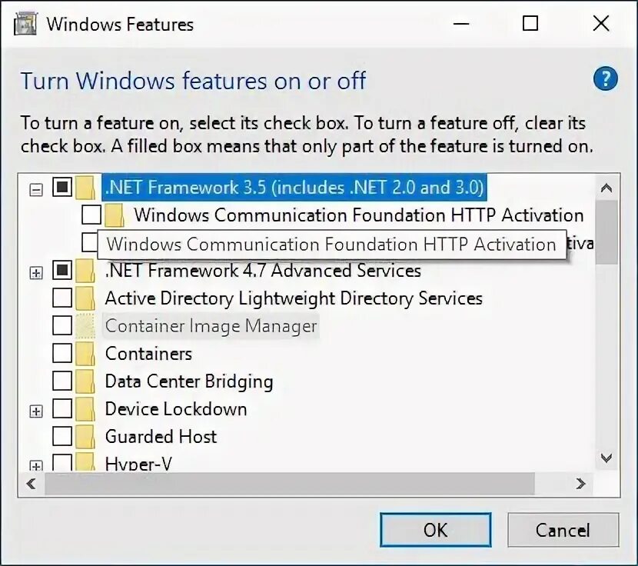Select .NET Framework 4.7 Advanced Services label

263,271
